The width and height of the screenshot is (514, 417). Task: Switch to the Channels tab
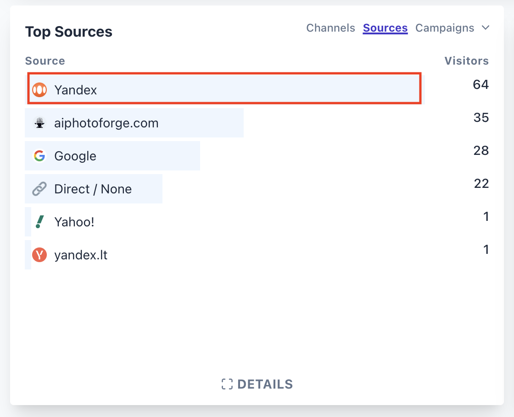pos(330,28)
